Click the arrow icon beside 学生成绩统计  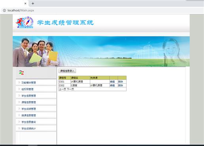pyautogui.click(x=19, y=129)
